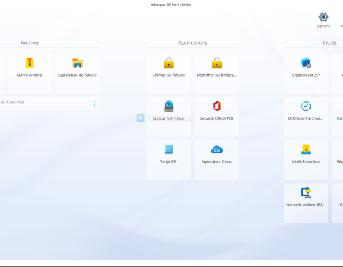Click the Explorateur de fichiers label
Image resolution: width=343 pixels, height=267 pixels.
[77, 75]
